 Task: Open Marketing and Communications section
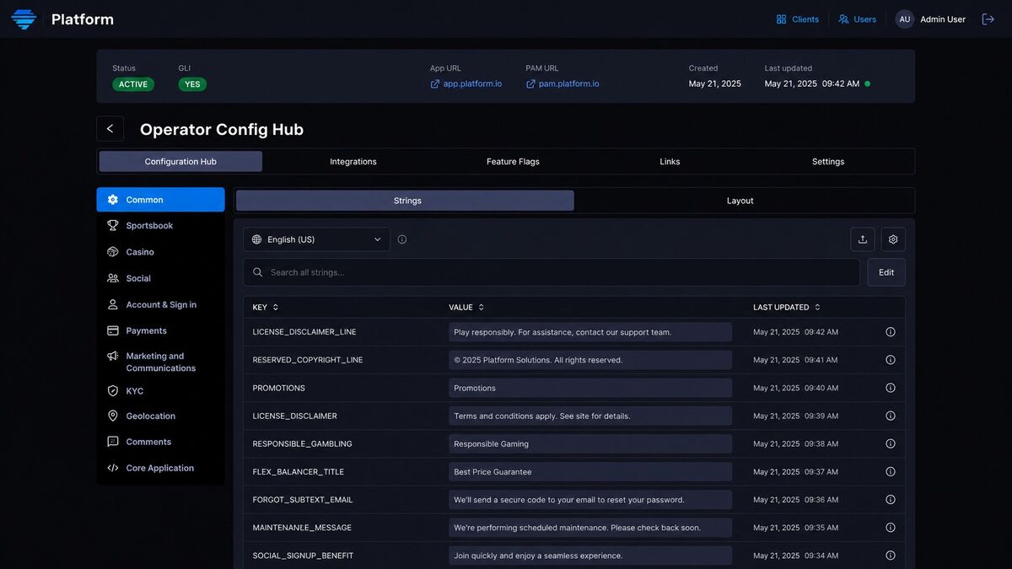point(160,362)
